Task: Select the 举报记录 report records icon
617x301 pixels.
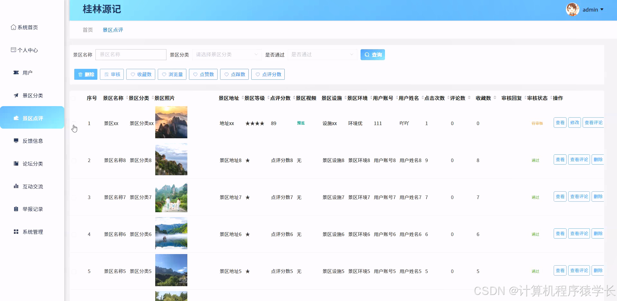Action: point(16,209)
